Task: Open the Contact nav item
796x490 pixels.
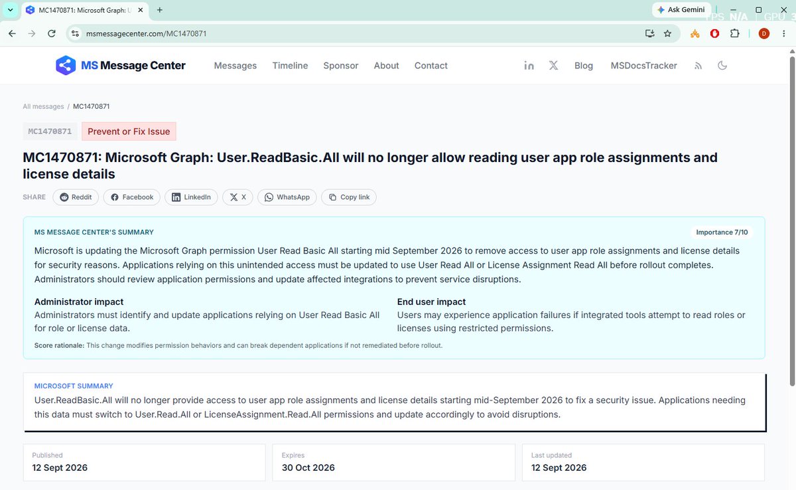Action: tap(431, 65)
